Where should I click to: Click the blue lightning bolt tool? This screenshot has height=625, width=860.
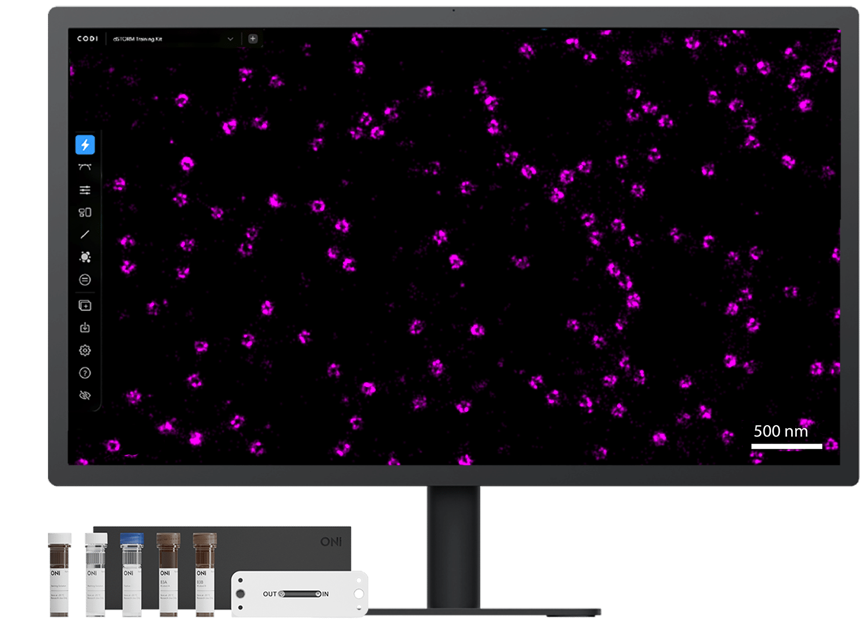[x=85, y=145]
